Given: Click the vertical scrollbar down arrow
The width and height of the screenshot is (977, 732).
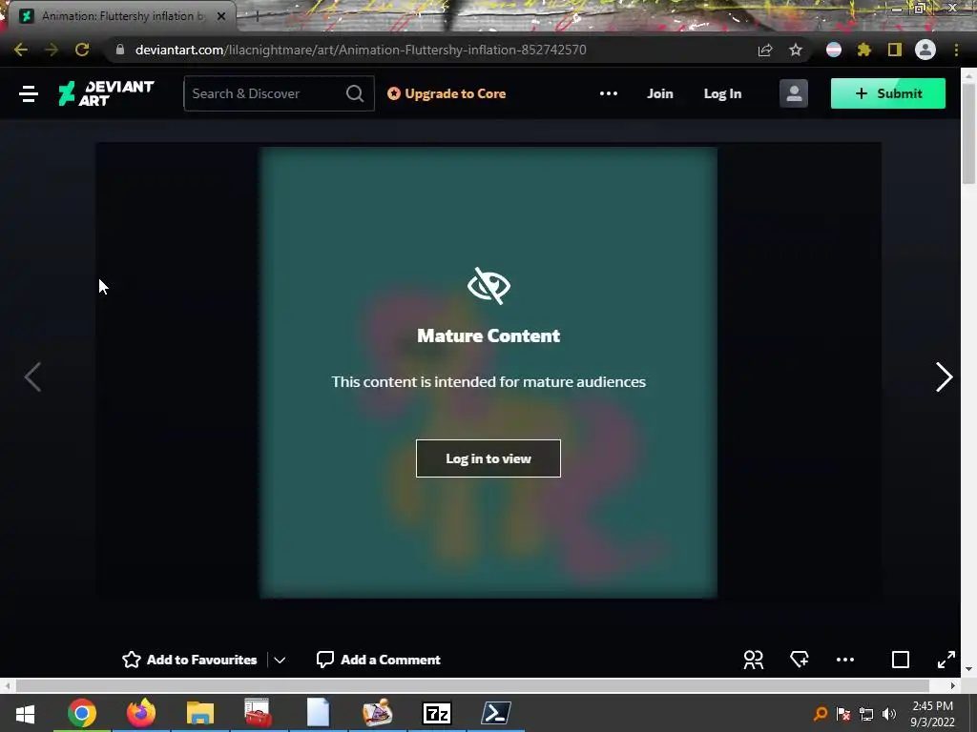Looking at the screenshot, I should click(x=968, y=669).
